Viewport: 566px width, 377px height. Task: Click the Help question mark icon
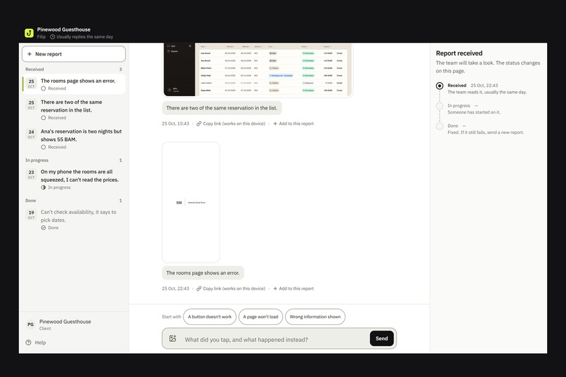click(29, 343)
